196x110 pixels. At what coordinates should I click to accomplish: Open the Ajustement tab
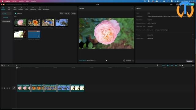coord(46,8)
